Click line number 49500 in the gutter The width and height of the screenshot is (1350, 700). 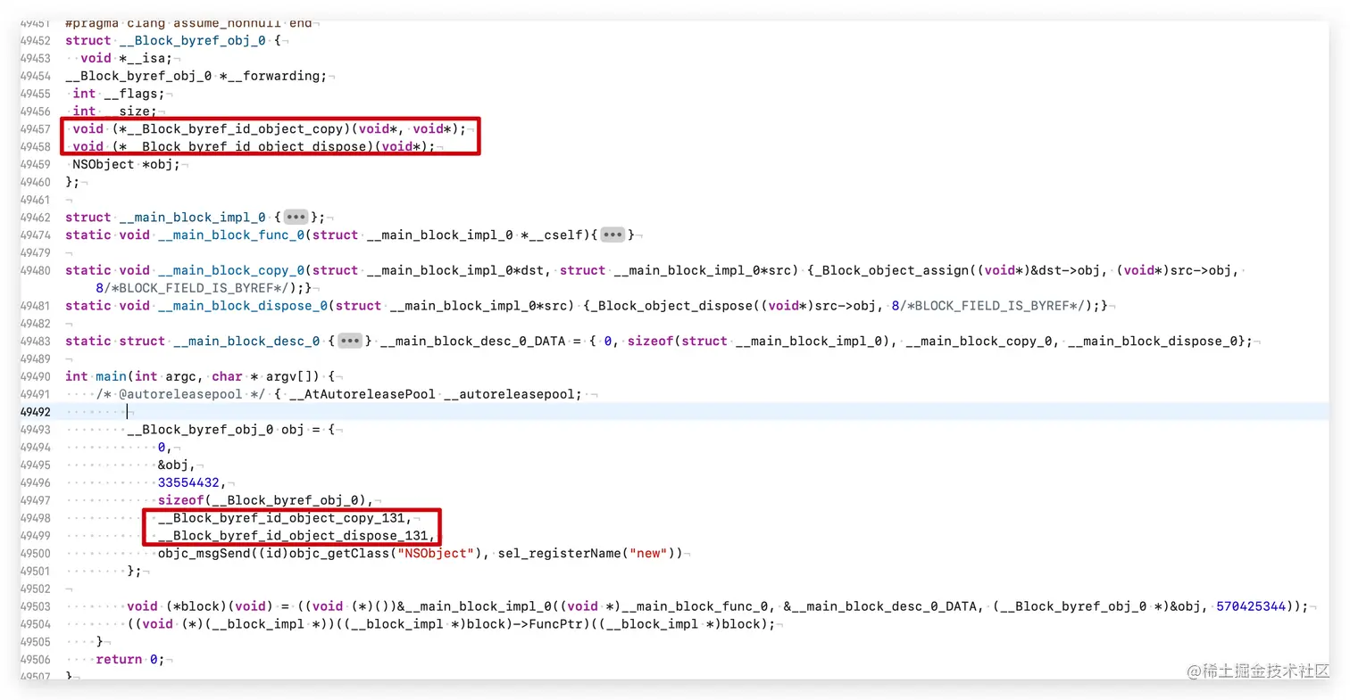[35, 553]
